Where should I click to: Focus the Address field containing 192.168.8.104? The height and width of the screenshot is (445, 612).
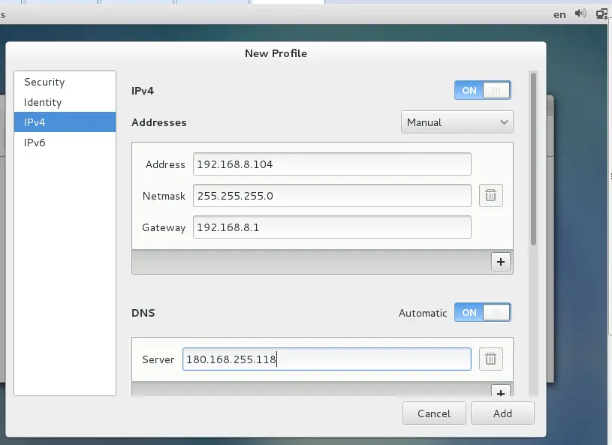point(332,164)
